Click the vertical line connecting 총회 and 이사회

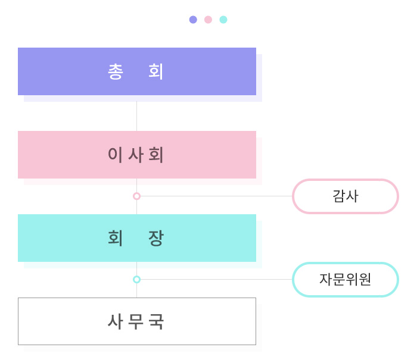(136, 116)
